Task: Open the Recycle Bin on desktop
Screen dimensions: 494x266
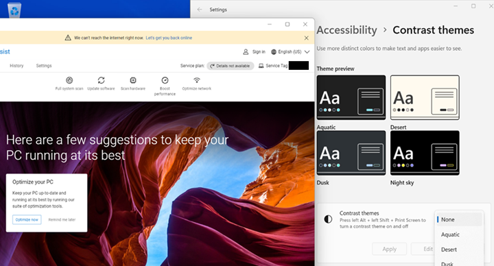Action: [x=14, y=10]
